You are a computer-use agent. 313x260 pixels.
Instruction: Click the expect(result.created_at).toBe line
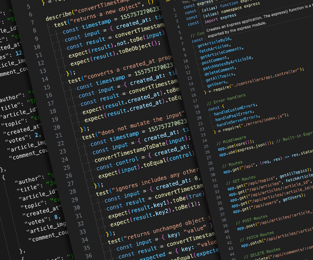tap(131, 101)
